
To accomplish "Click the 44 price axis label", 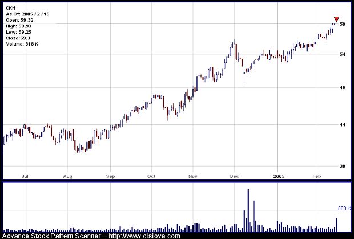I will (x=343, y=125).
